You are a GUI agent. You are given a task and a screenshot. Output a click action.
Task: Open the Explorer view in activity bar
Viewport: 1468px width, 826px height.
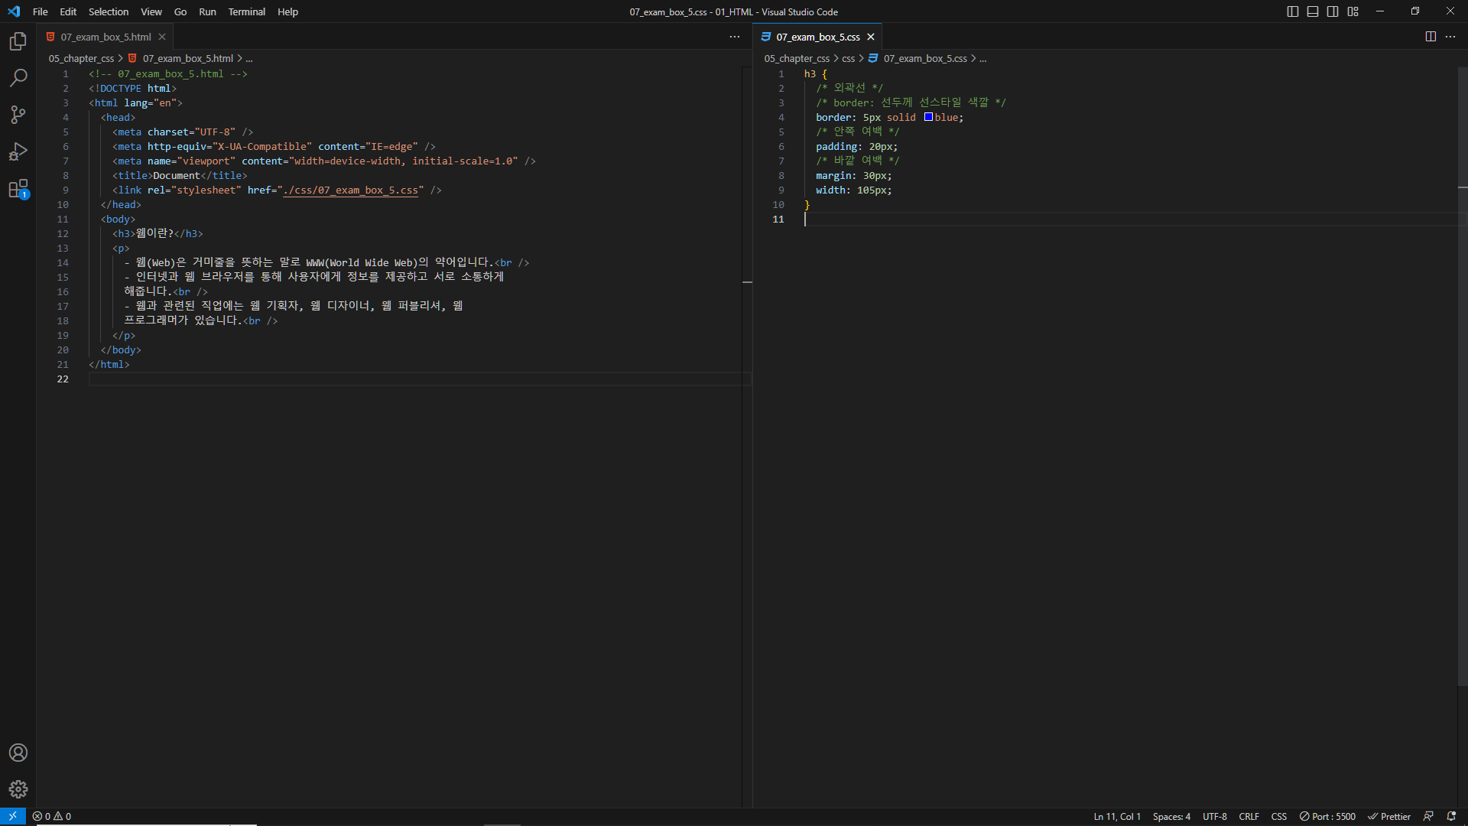[18, 41]
